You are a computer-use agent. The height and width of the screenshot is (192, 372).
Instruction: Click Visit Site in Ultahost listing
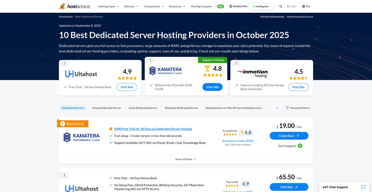point(289,187)
